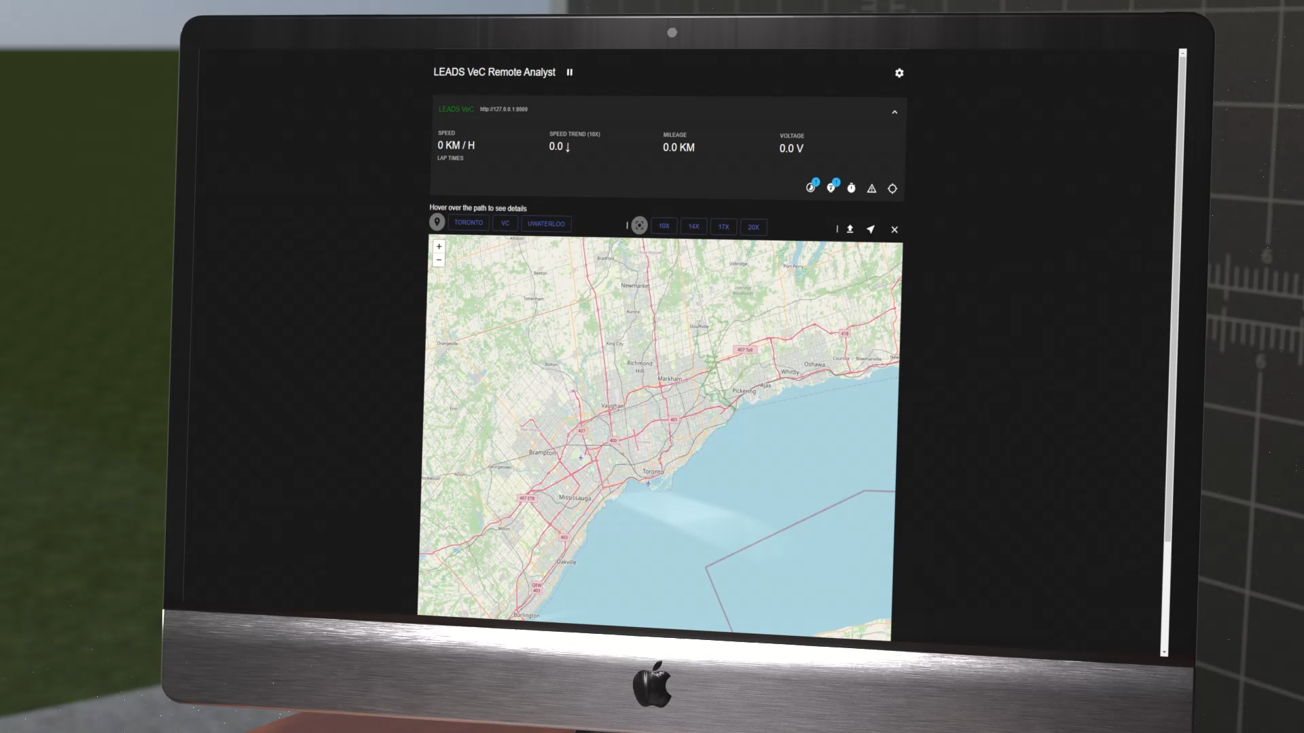Set map zoom to 10X
1304x733 pixels.
coord(664,226)
